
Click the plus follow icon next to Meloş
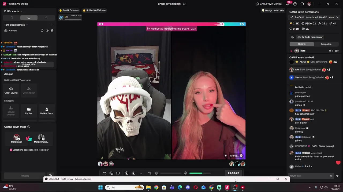tap(241, 156)
